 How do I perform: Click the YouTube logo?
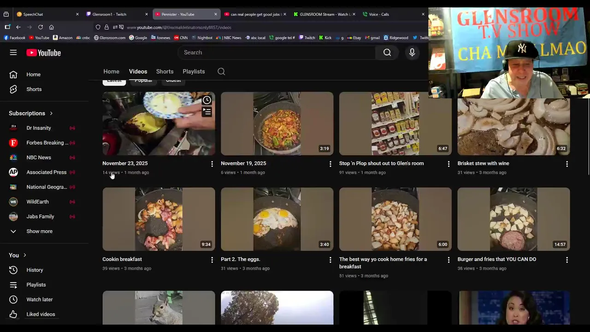tap(43, 53)
